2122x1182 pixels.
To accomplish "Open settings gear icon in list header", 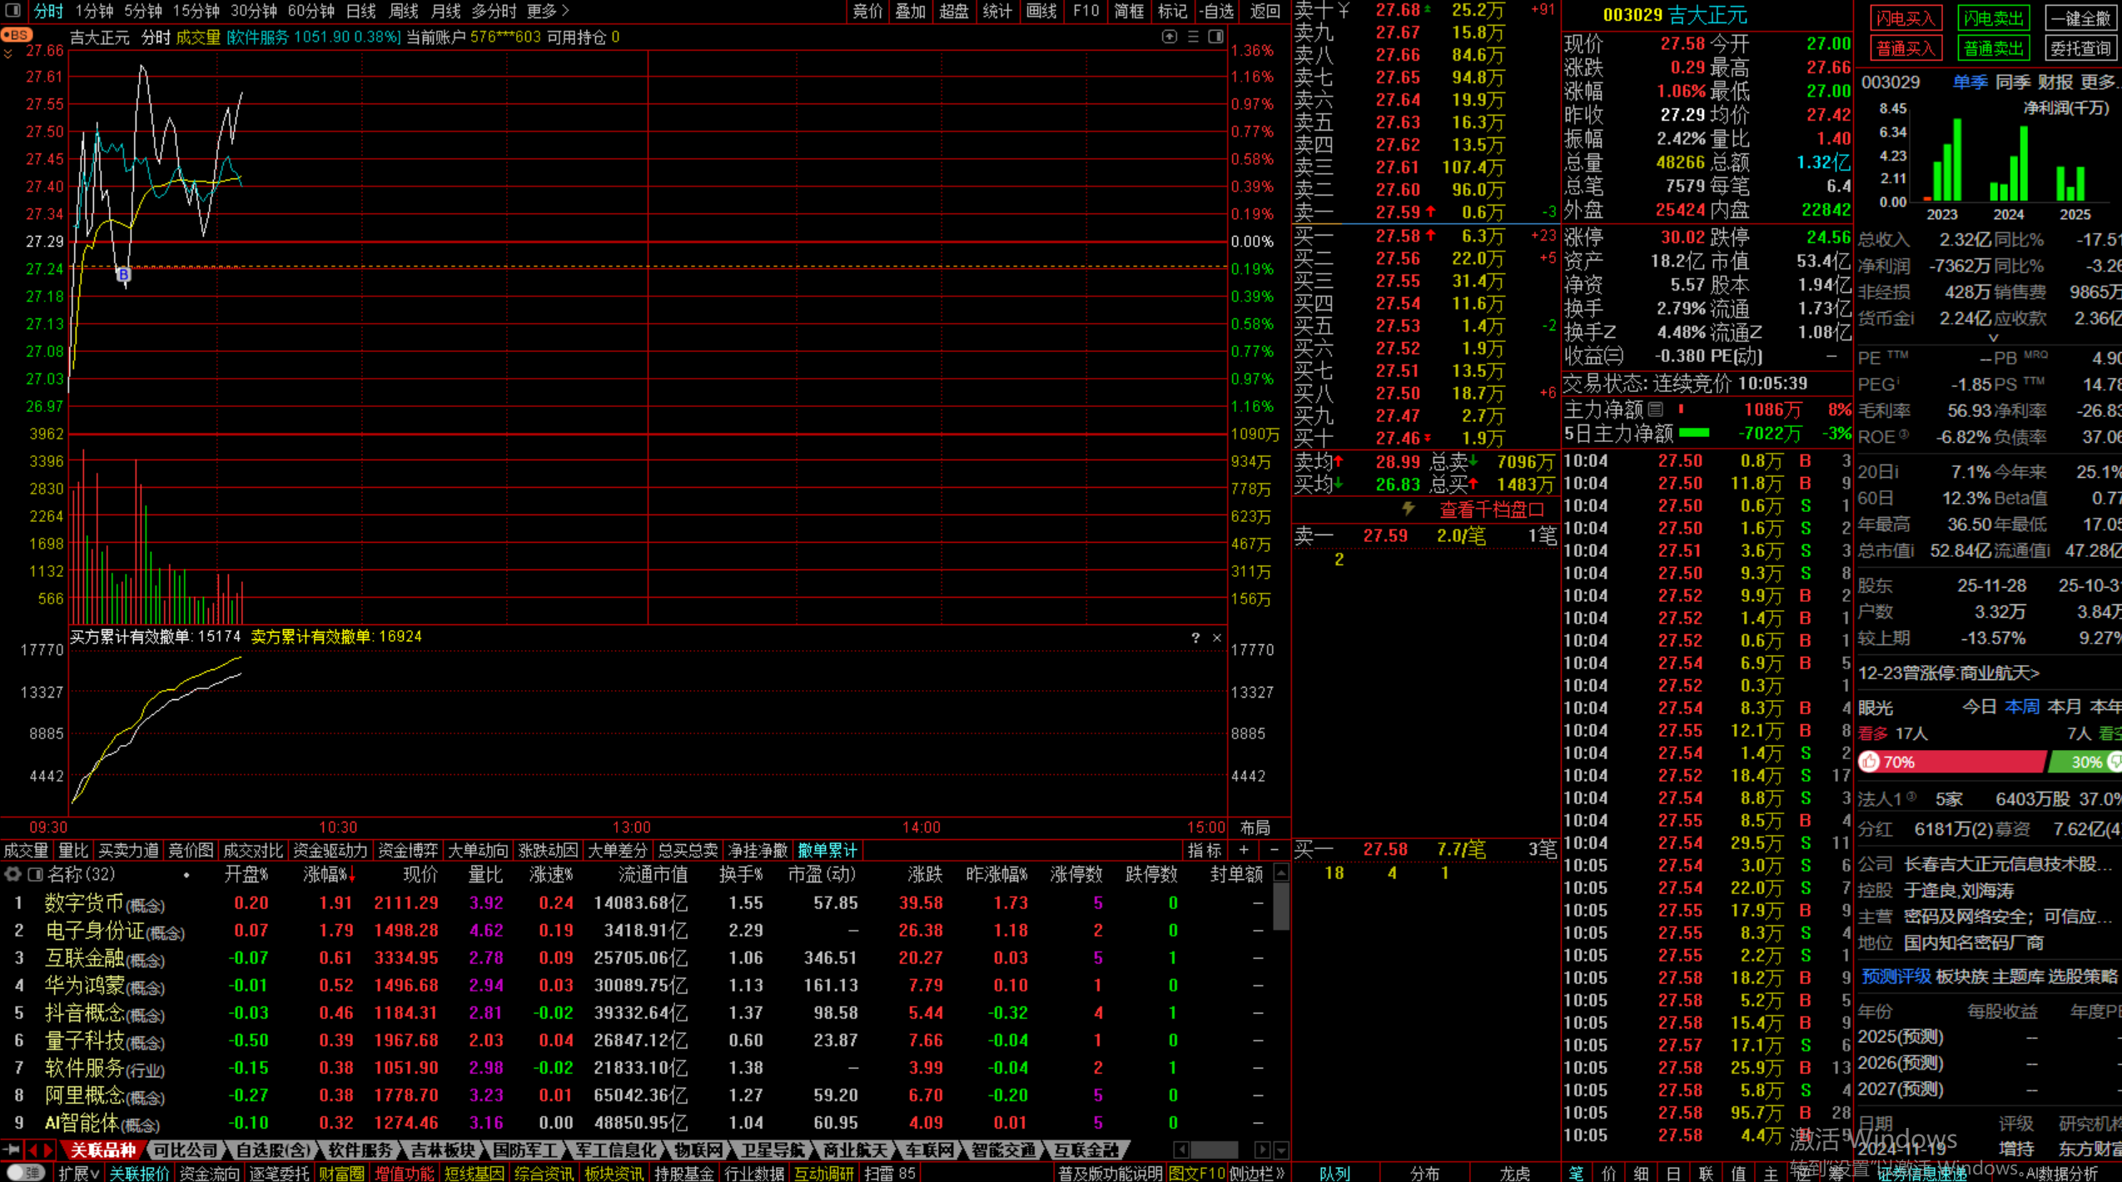I will [x=12, y=874].
